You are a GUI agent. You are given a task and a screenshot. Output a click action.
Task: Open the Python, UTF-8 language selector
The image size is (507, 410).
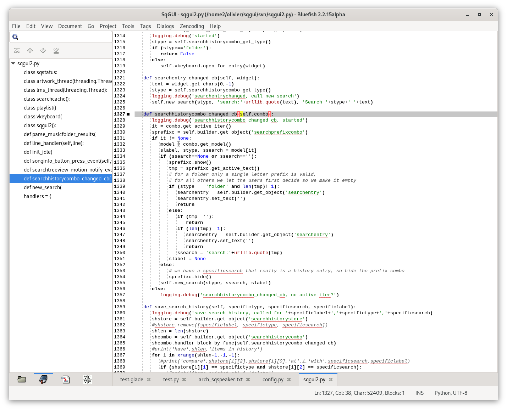pyautogui.click(x=451, y=393)
